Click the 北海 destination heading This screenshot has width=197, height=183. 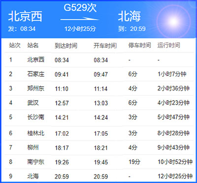pyautogui.click(x=129, y=17)
